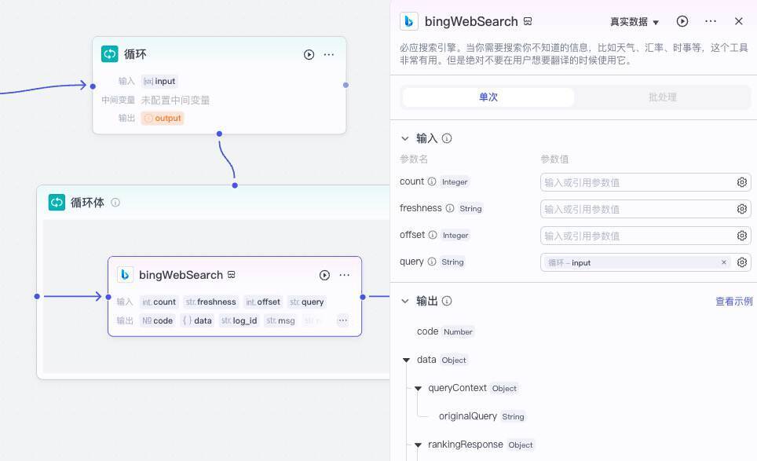Collapse the 输入 section
Viewport: 757px width, 461px height.
(x=405, y=137)
